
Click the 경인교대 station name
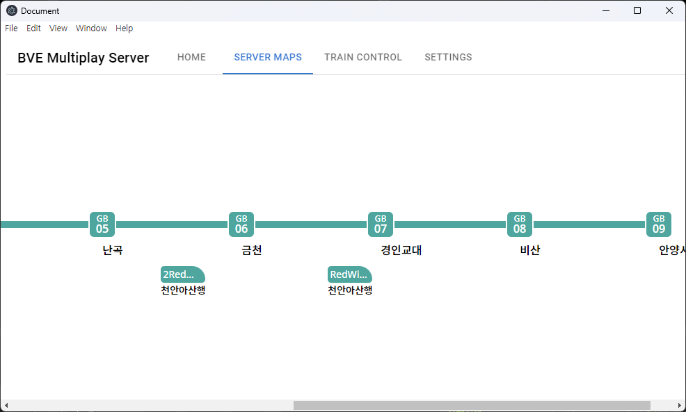tap(401, 250)
